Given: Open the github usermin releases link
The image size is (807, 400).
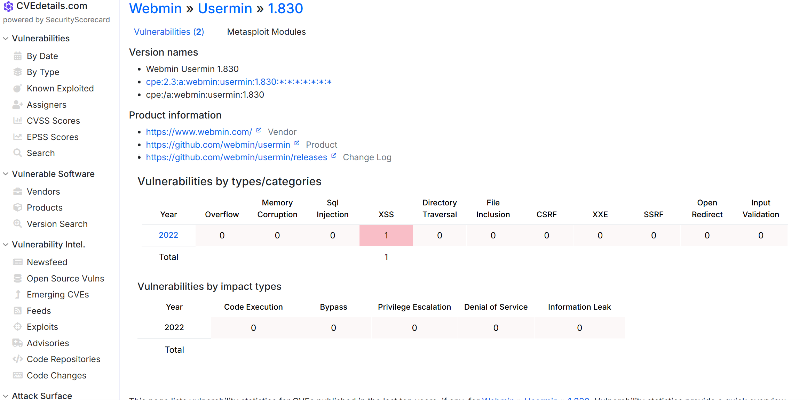Looking at the screenshot, I should point(236,157).
